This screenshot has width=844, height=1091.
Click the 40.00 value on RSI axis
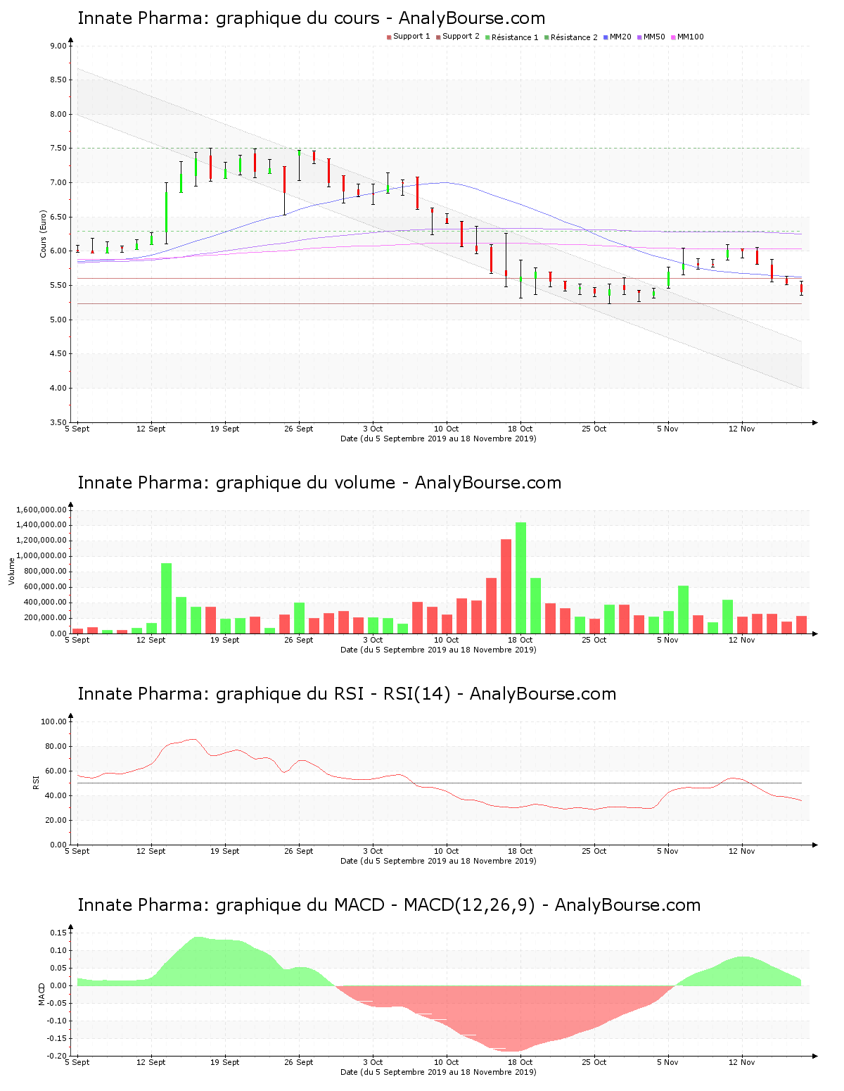(x=56, y=795)
